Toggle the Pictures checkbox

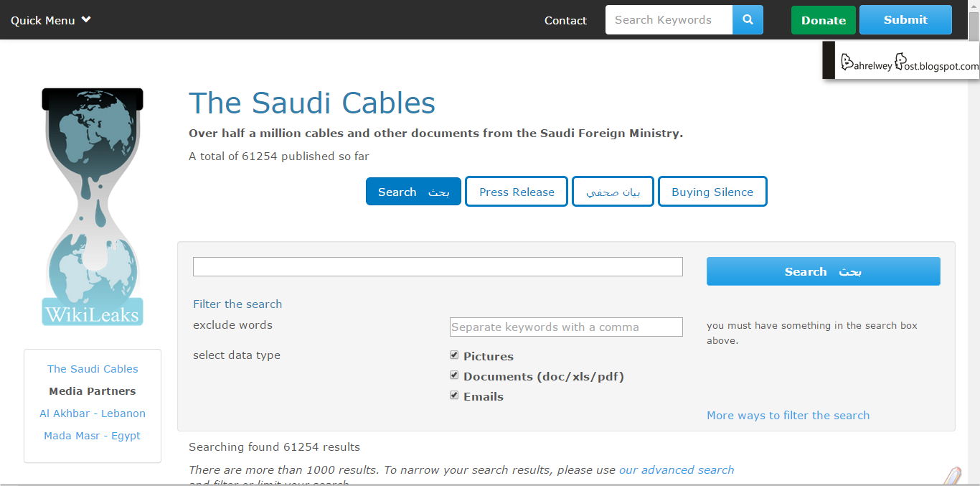coord(454,355)
